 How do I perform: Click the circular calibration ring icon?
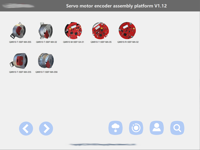(x=136, y=128)
